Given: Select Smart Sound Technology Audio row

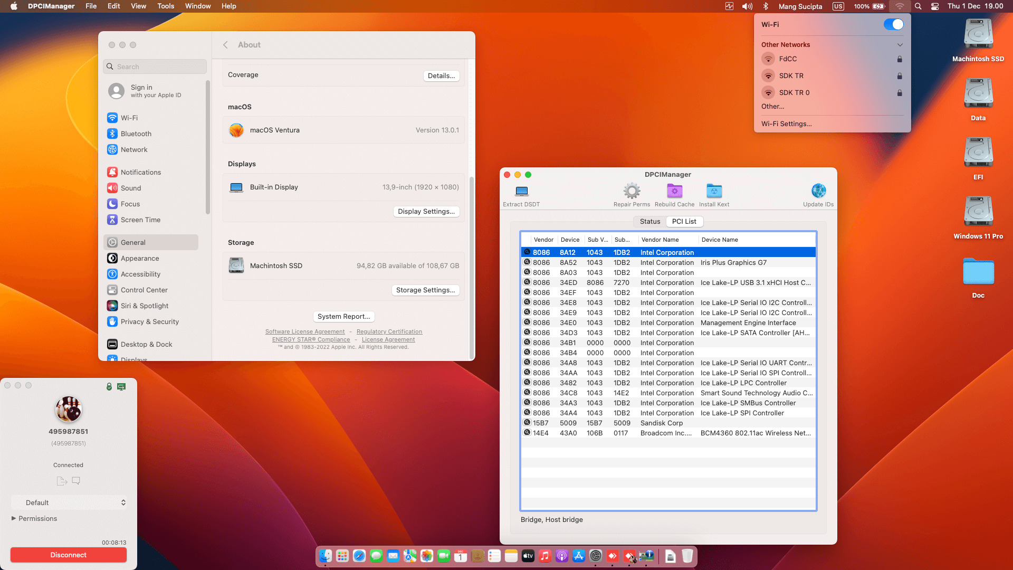Looking at the screenshot, I should tap(668, 393).
